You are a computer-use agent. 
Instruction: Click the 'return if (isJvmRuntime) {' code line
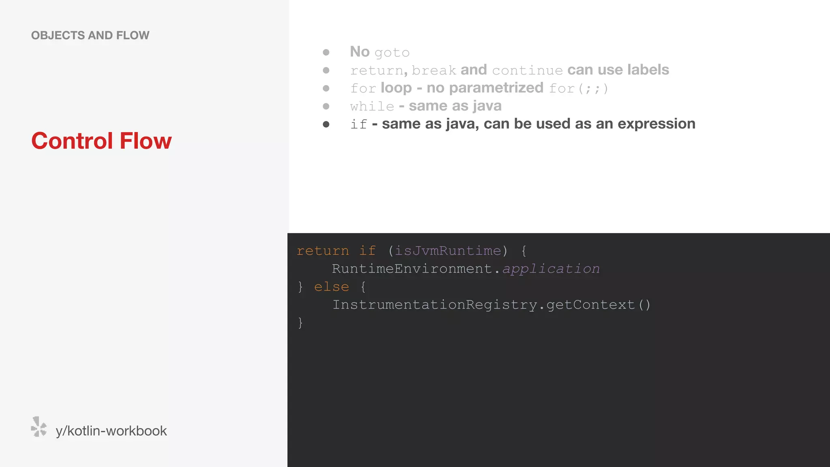[412, 251]
